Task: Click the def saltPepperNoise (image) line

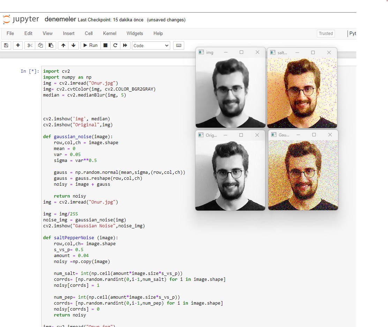Action: tap(80, 238)
